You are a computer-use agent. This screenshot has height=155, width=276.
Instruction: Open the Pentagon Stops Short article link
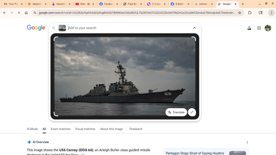[195, 153]
